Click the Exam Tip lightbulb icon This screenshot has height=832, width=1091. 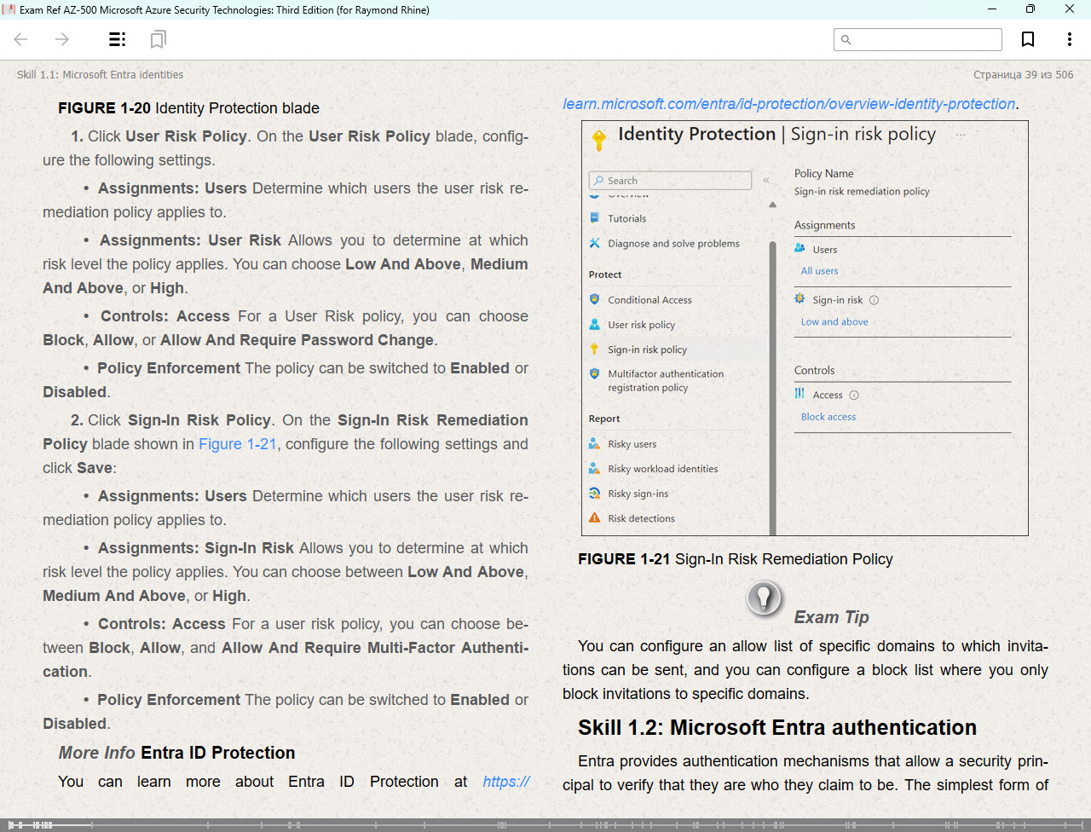coord(765,598)
